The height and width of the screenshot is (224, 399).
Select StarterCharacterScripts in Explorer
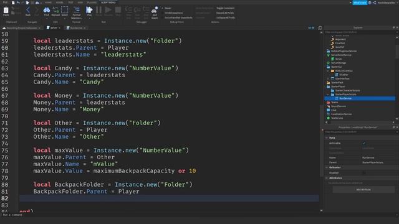[x=347, y=90]
